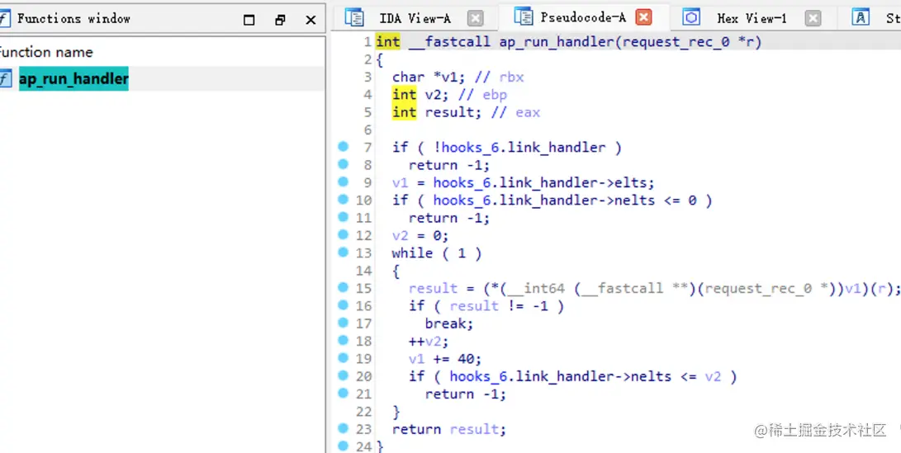Click the Structures tab icon
The height and width of the screenshot is (453, 901).
(861, 18)
